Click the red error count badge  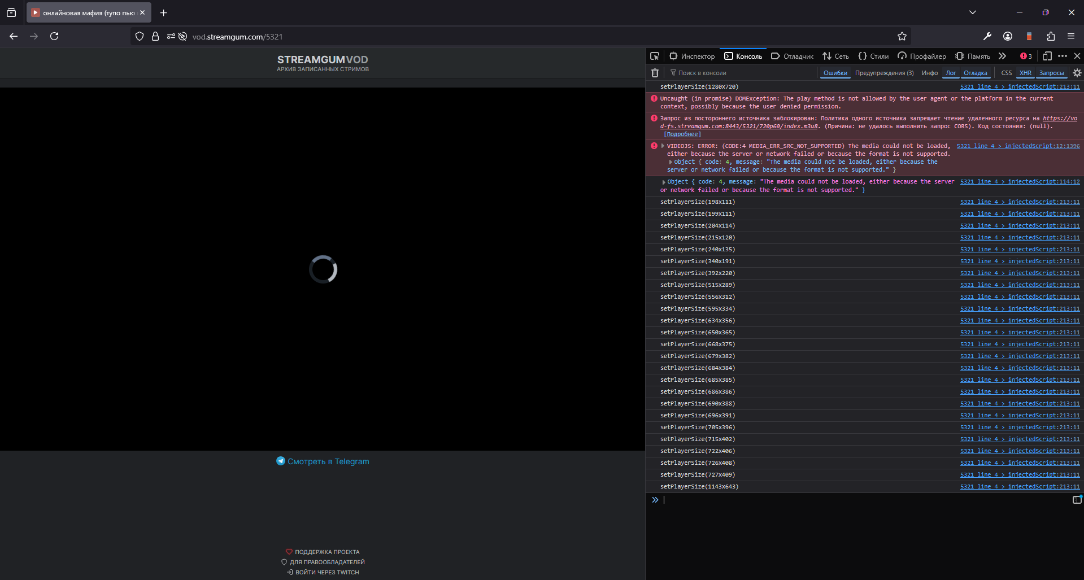[1026, 56]
